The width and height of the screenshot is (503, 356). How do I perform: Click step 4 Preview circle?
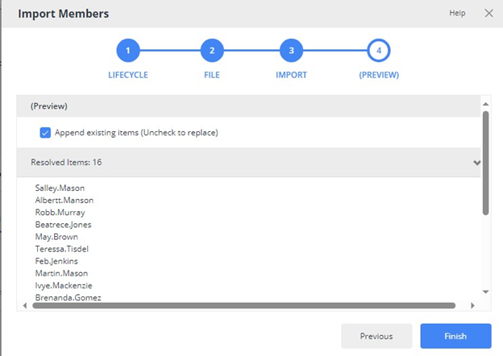point(379,51)
